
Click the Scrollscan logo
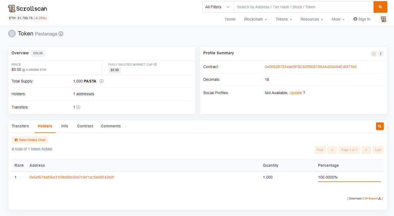(27, 8)
